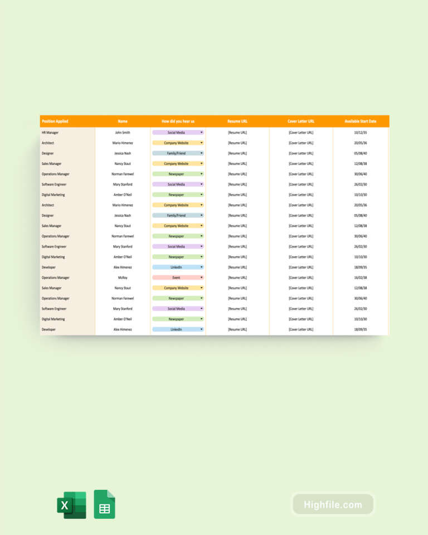Select the 16/02/38 start date cell
The image size is (428, 535).
[361, 278]
